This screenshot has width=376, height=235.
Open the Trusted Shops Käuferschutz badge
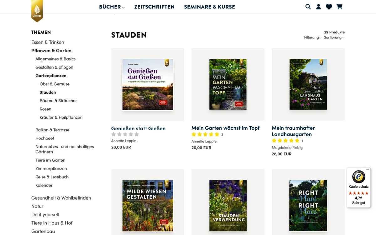(358, 187)
